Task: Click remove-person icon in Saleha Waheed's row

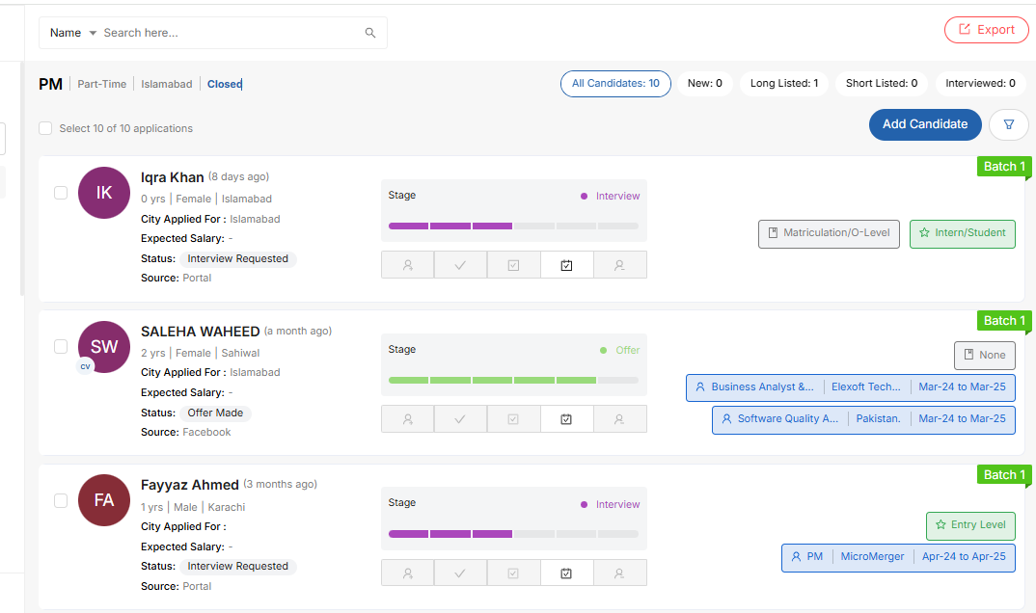Action: click(619, 419)
